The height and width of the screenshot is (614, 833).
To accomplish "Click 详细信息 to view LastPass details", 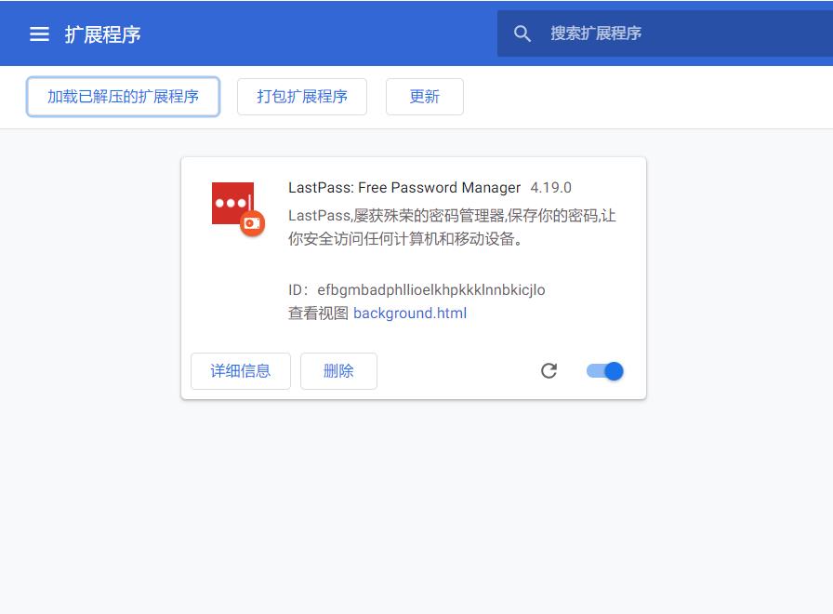I will click(x=240, y=370).
